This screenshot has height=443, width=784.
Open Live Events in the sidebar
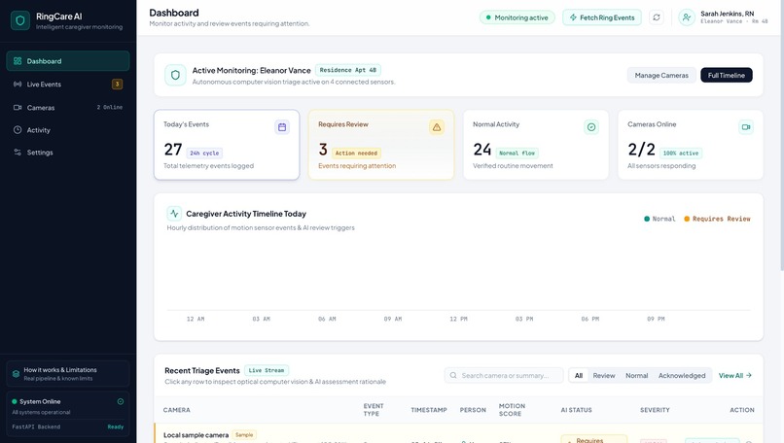(x=68, y=85)
